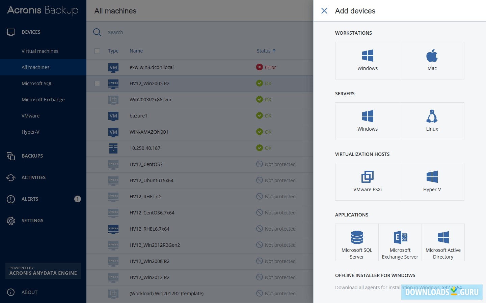The image size is (486, 303).
Task: Select Windows under Workstations
Action: [x=367, y=61]
